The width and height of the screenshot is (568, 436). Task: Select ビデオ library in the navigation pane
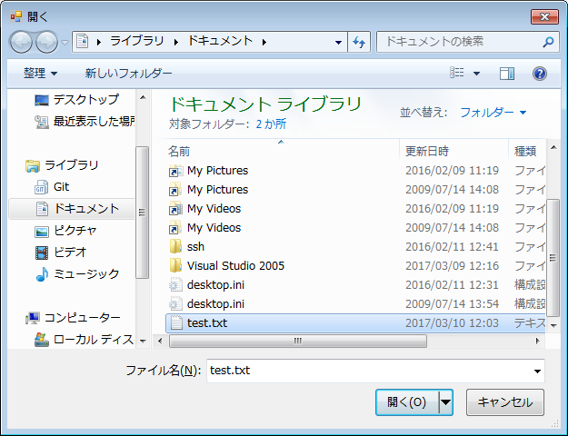click(x=61, y=252)
